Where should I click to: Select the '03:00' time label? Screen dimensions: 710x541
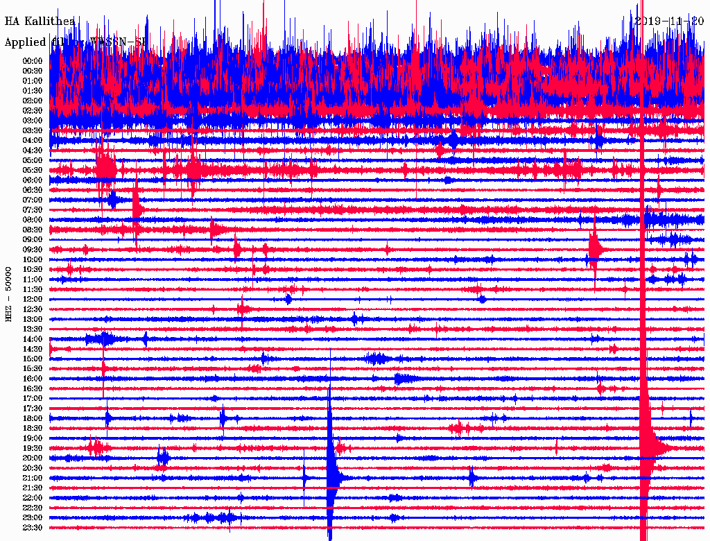click(x=33, y=121)
